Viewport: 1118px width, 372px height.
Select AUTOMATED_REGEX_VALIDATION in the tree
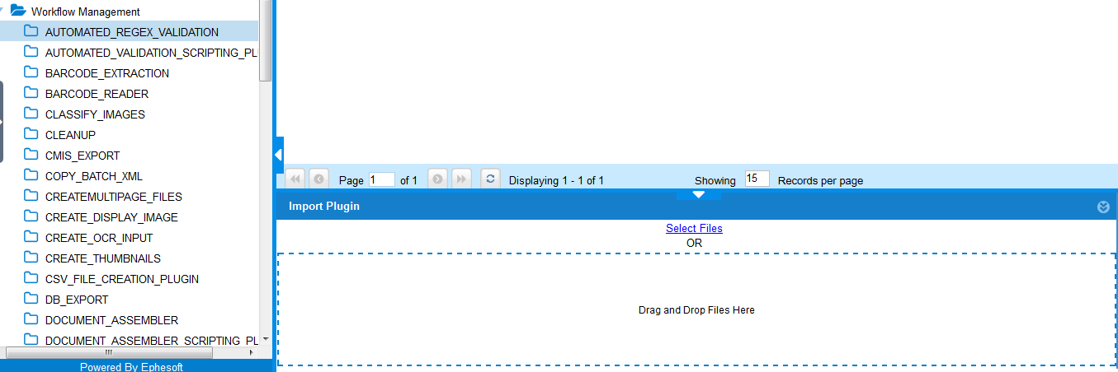pyautogui.click(x=130, y=32)
